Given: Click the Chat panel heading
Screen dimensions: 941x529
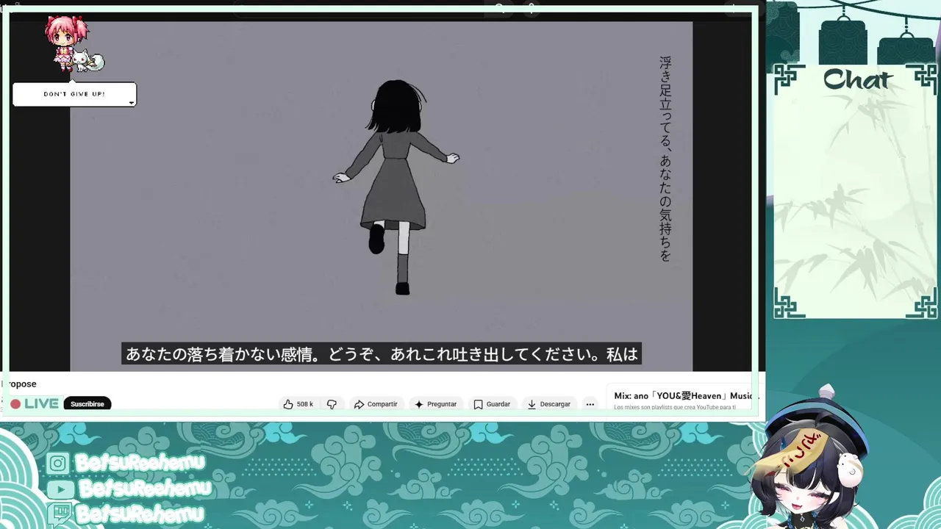Looking at the screenshot, I should tap(857, 79).
